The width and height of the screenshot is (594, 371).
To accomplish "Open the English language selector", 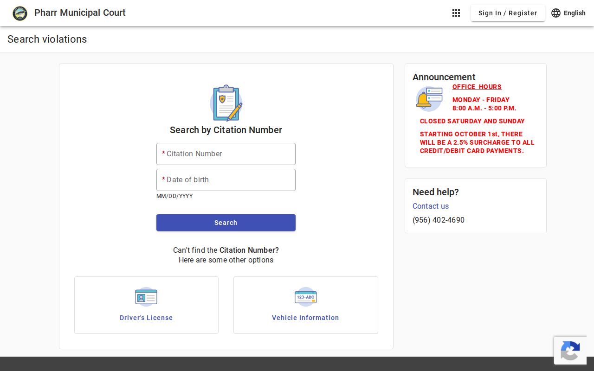I will (568, 13).
